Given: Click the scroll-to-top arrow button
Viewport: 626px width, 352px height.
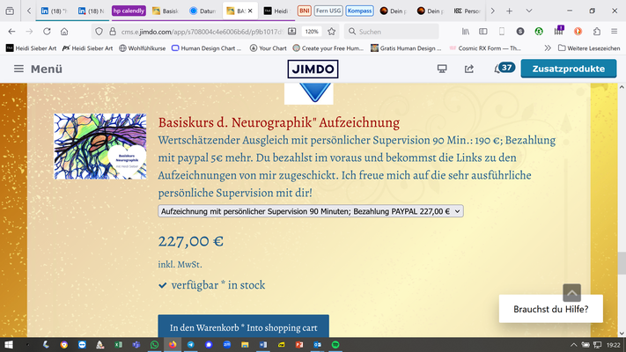Looking at the screenshot, I should pos(571,293).
